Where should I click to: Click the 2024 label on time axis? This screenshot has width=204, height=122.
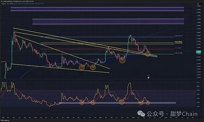(100, 118)
